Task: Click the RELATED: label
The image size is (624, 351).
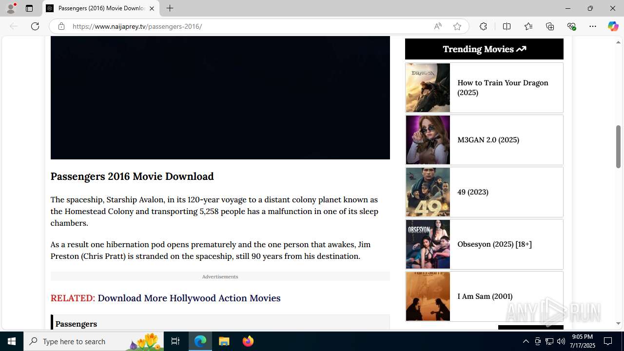Action: (x=73, y=298)
